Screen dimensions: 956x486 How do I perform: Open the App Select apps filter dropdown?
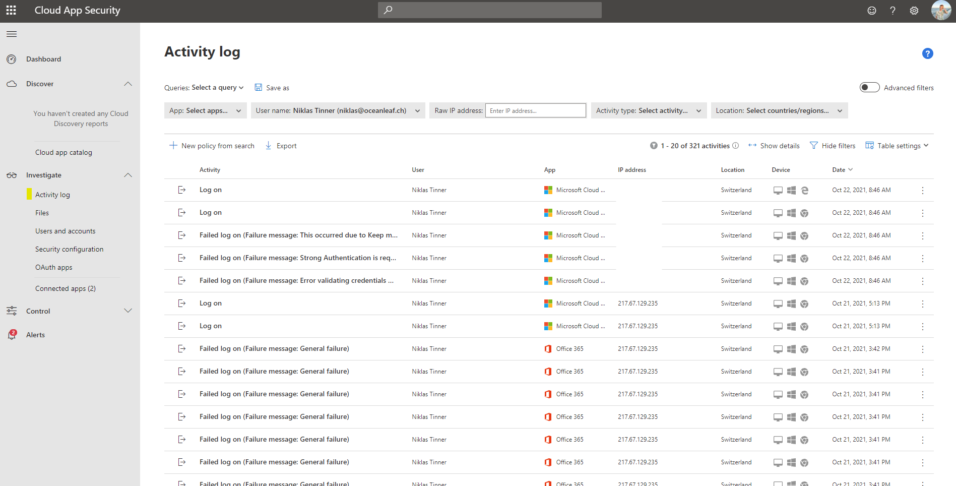[x=206, y=110]
